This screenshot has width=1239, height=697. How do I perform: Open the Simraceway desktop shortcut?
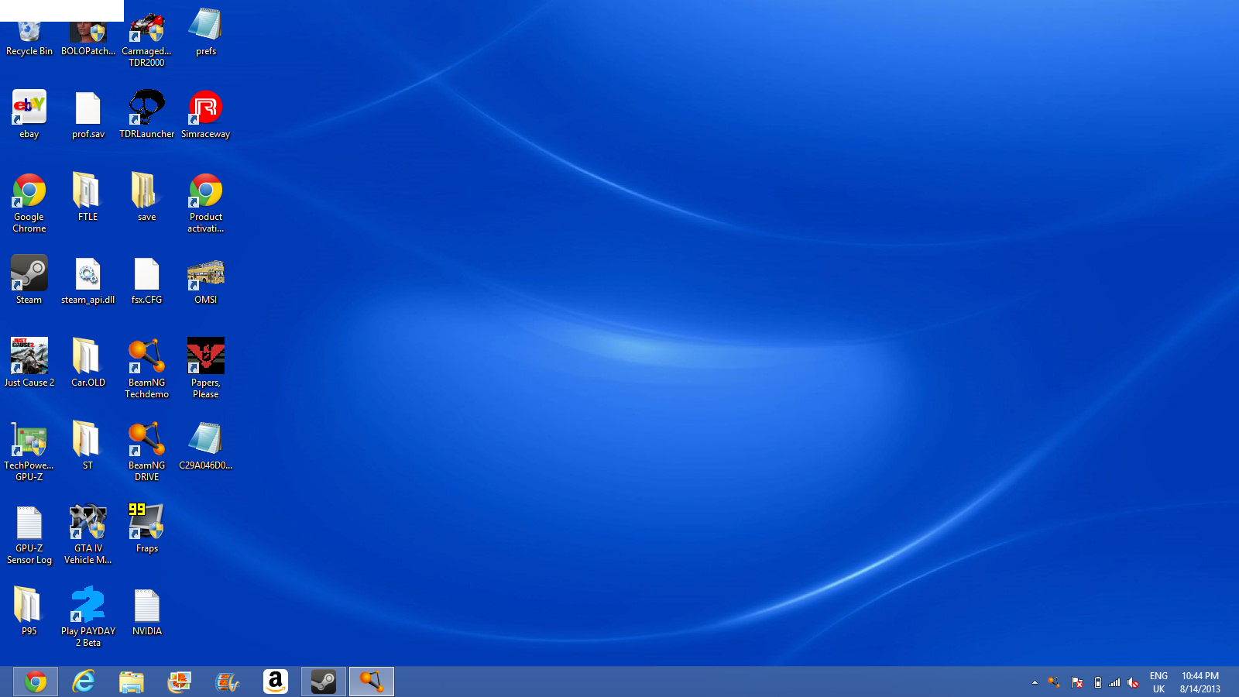(206, 114)
